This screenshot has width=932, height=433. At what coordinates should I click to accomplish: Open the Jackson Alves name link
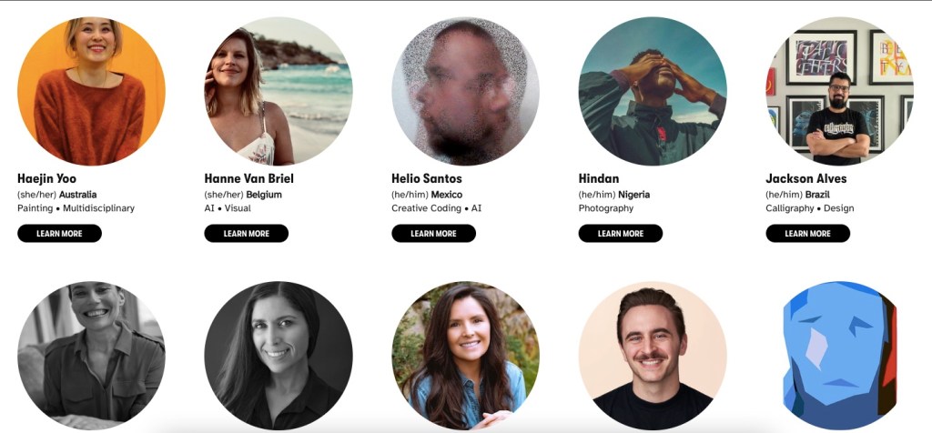click(806, 179)
